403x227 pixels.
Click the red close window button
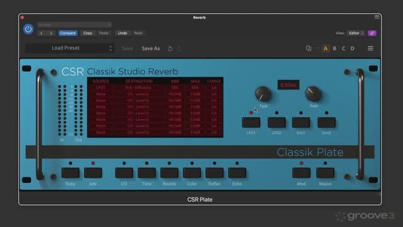pos(22,18)
